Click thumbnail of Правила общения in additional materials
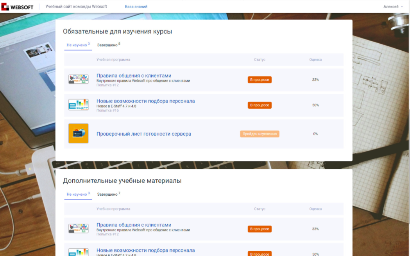The image size is (410, 256). pyautogui.click(x=79, y=228)
